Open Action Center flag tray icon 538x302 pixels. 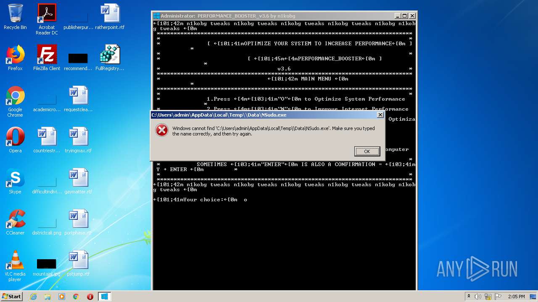[498, 297]
